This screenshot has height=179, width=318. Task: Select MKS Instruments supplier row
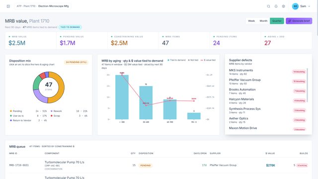pyautogui.click(x=267, y=72)
